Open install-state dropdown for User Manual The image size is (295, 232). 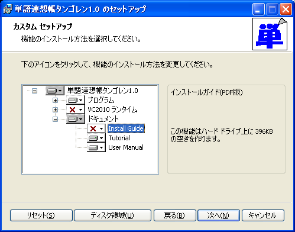point(96,147)
